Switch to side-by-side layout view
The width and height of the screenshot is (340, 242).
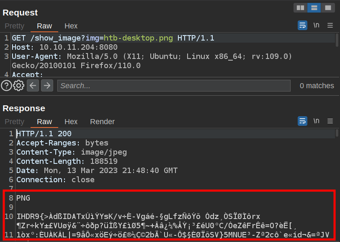click(x=300, y=8)
